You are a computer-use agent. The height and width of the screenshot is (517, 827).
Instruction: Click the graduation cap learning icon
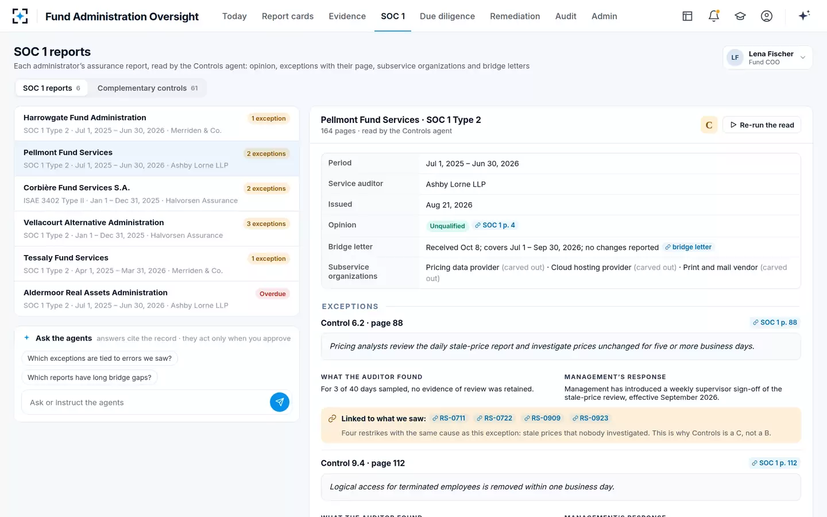coord(740,16)
